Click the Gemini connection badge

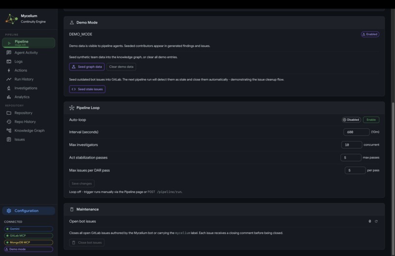28,229
